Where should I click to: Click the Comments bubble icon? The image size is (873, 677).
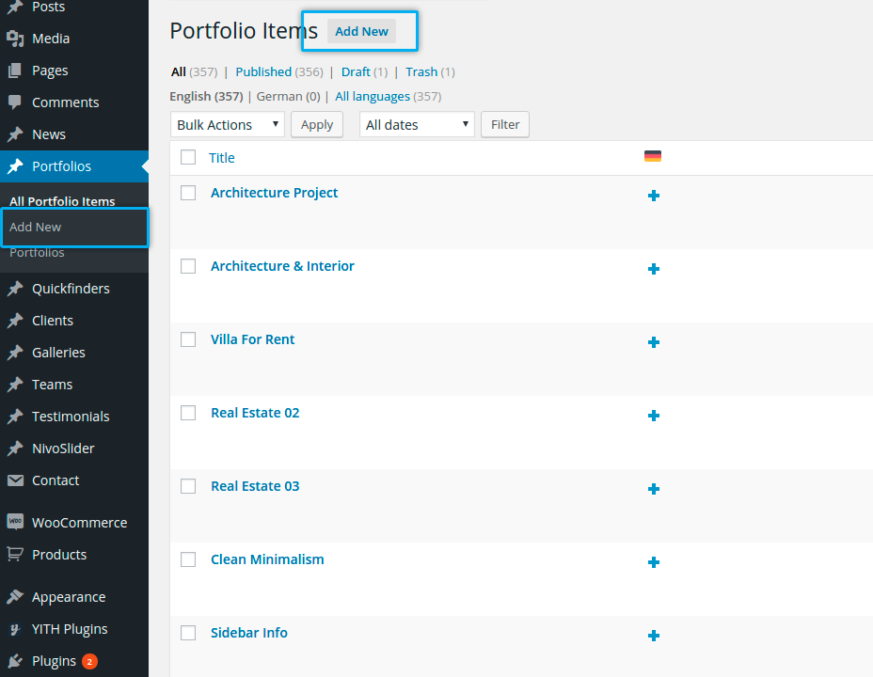[x=15, y=102]
